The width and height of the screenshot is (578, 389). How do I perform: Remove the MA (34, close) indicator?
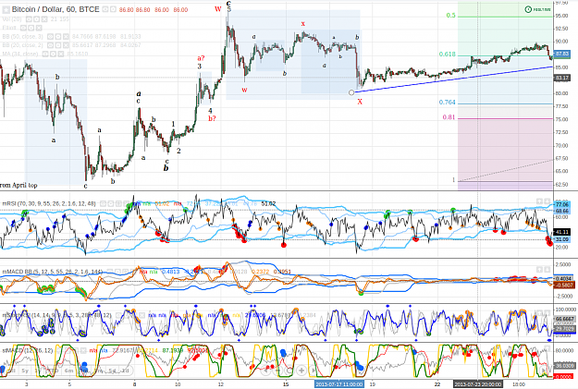pyautogui.click(x=61, y=54)
